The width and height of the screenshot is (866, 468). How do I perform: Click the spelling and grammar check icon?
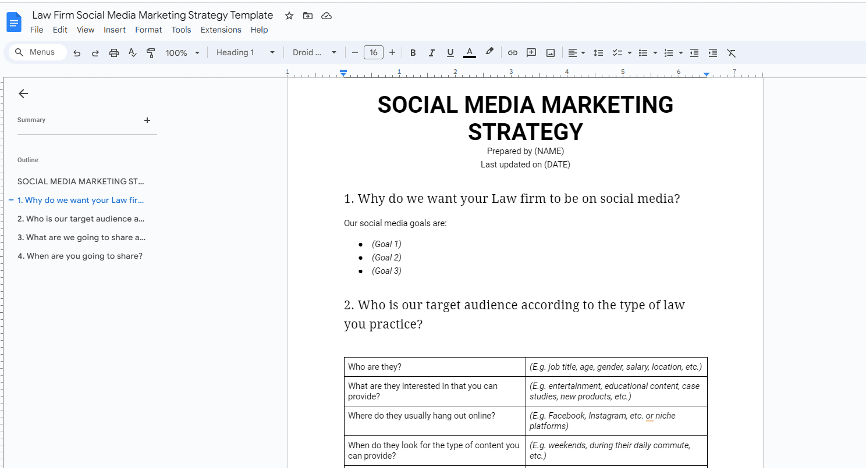click(132, 53)
